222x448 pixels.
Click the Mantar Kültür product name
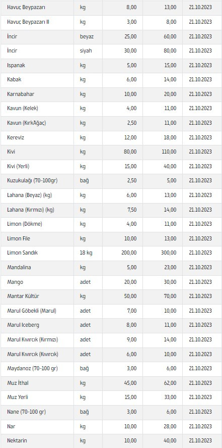tap(23, 296)
